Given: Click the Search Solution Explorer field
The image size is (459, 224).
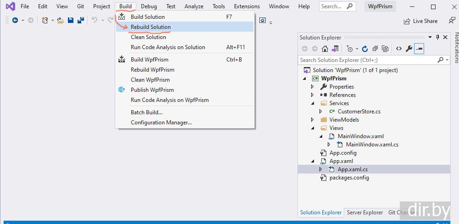Looking at the screenshot, I should point(367,60).
